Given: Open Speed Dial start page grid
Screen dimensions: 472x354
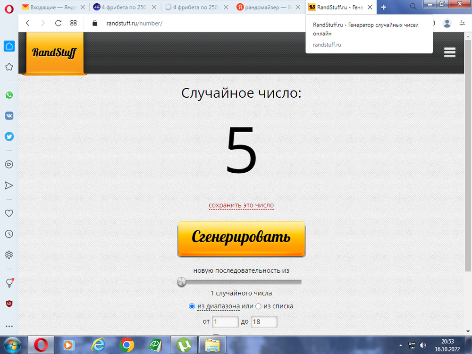Looking at the screenshot, I should click(74, 23).
